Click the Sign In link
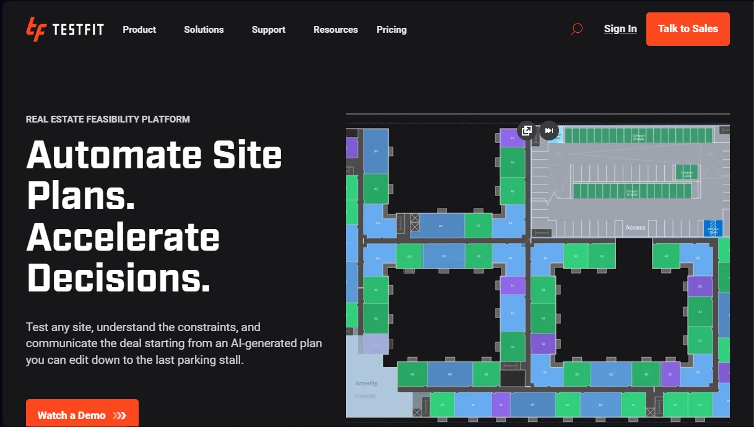Screen dimensions: 754x427 point(620,28)
